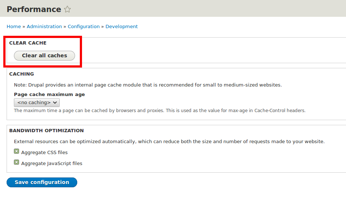Open the Configuration breadcrumb link
Image resolution: width=346 pixels, height=199 pixels.
pyautogui.click(x=83, y=26)
